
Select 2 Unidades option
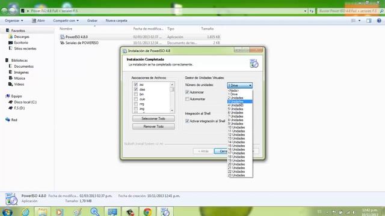point(240,98)
